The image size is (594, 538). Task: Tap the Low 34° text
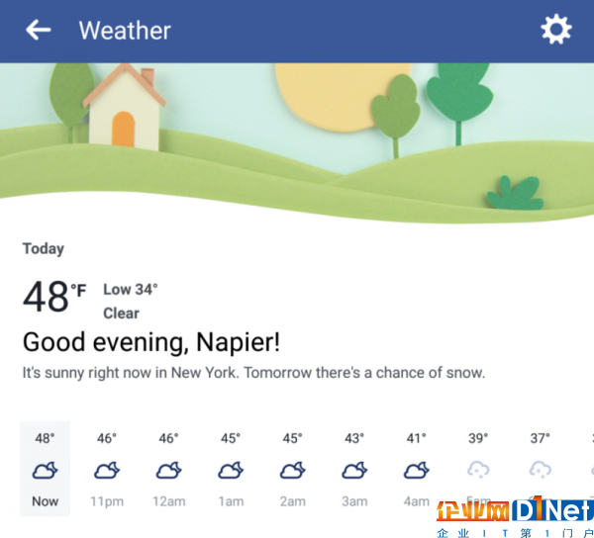click(x=131, y=290)
